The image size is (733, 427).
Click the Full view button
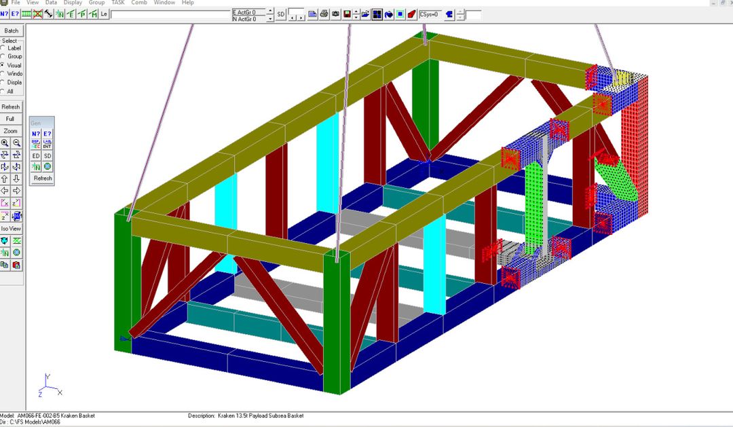(10, 119)
